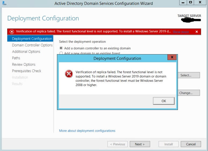Close the Configuration Wizard window
This screenshot has height=151, width=208.
click(x=200, y=2)
